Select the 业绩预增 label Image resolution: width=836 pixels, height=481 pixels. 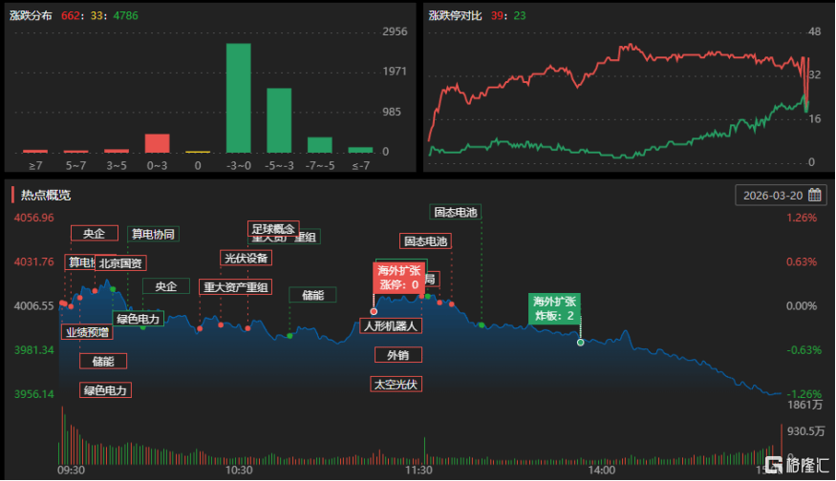tap(88, 332)
